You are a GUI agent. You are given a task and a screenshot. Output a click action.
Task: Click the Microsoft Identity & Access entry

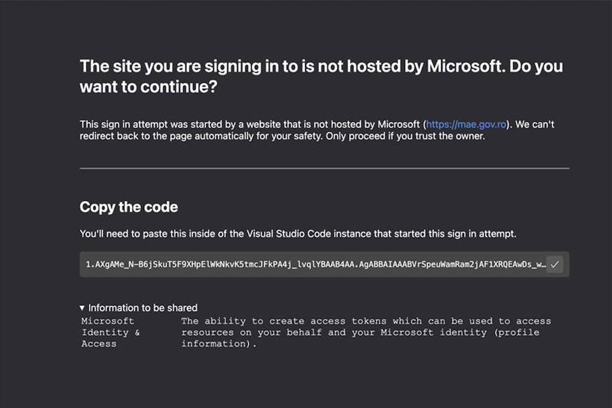[107, 332]
